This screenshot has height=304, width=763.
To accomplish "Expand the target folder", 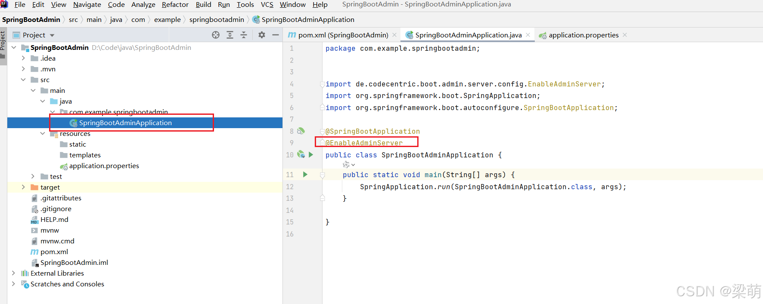I will point(23,187).
